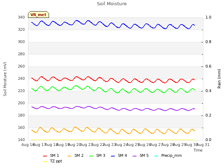
Task: Click the '0.0' rain axis tick
Action: click(x=208, y=140)
